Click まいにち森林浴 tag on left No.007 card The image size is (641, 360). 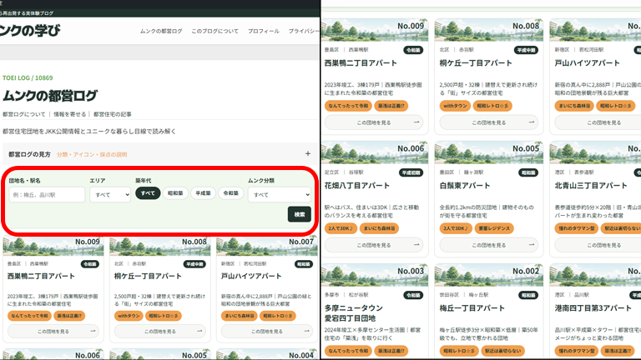pyautogui.click(x=240, y=316)
